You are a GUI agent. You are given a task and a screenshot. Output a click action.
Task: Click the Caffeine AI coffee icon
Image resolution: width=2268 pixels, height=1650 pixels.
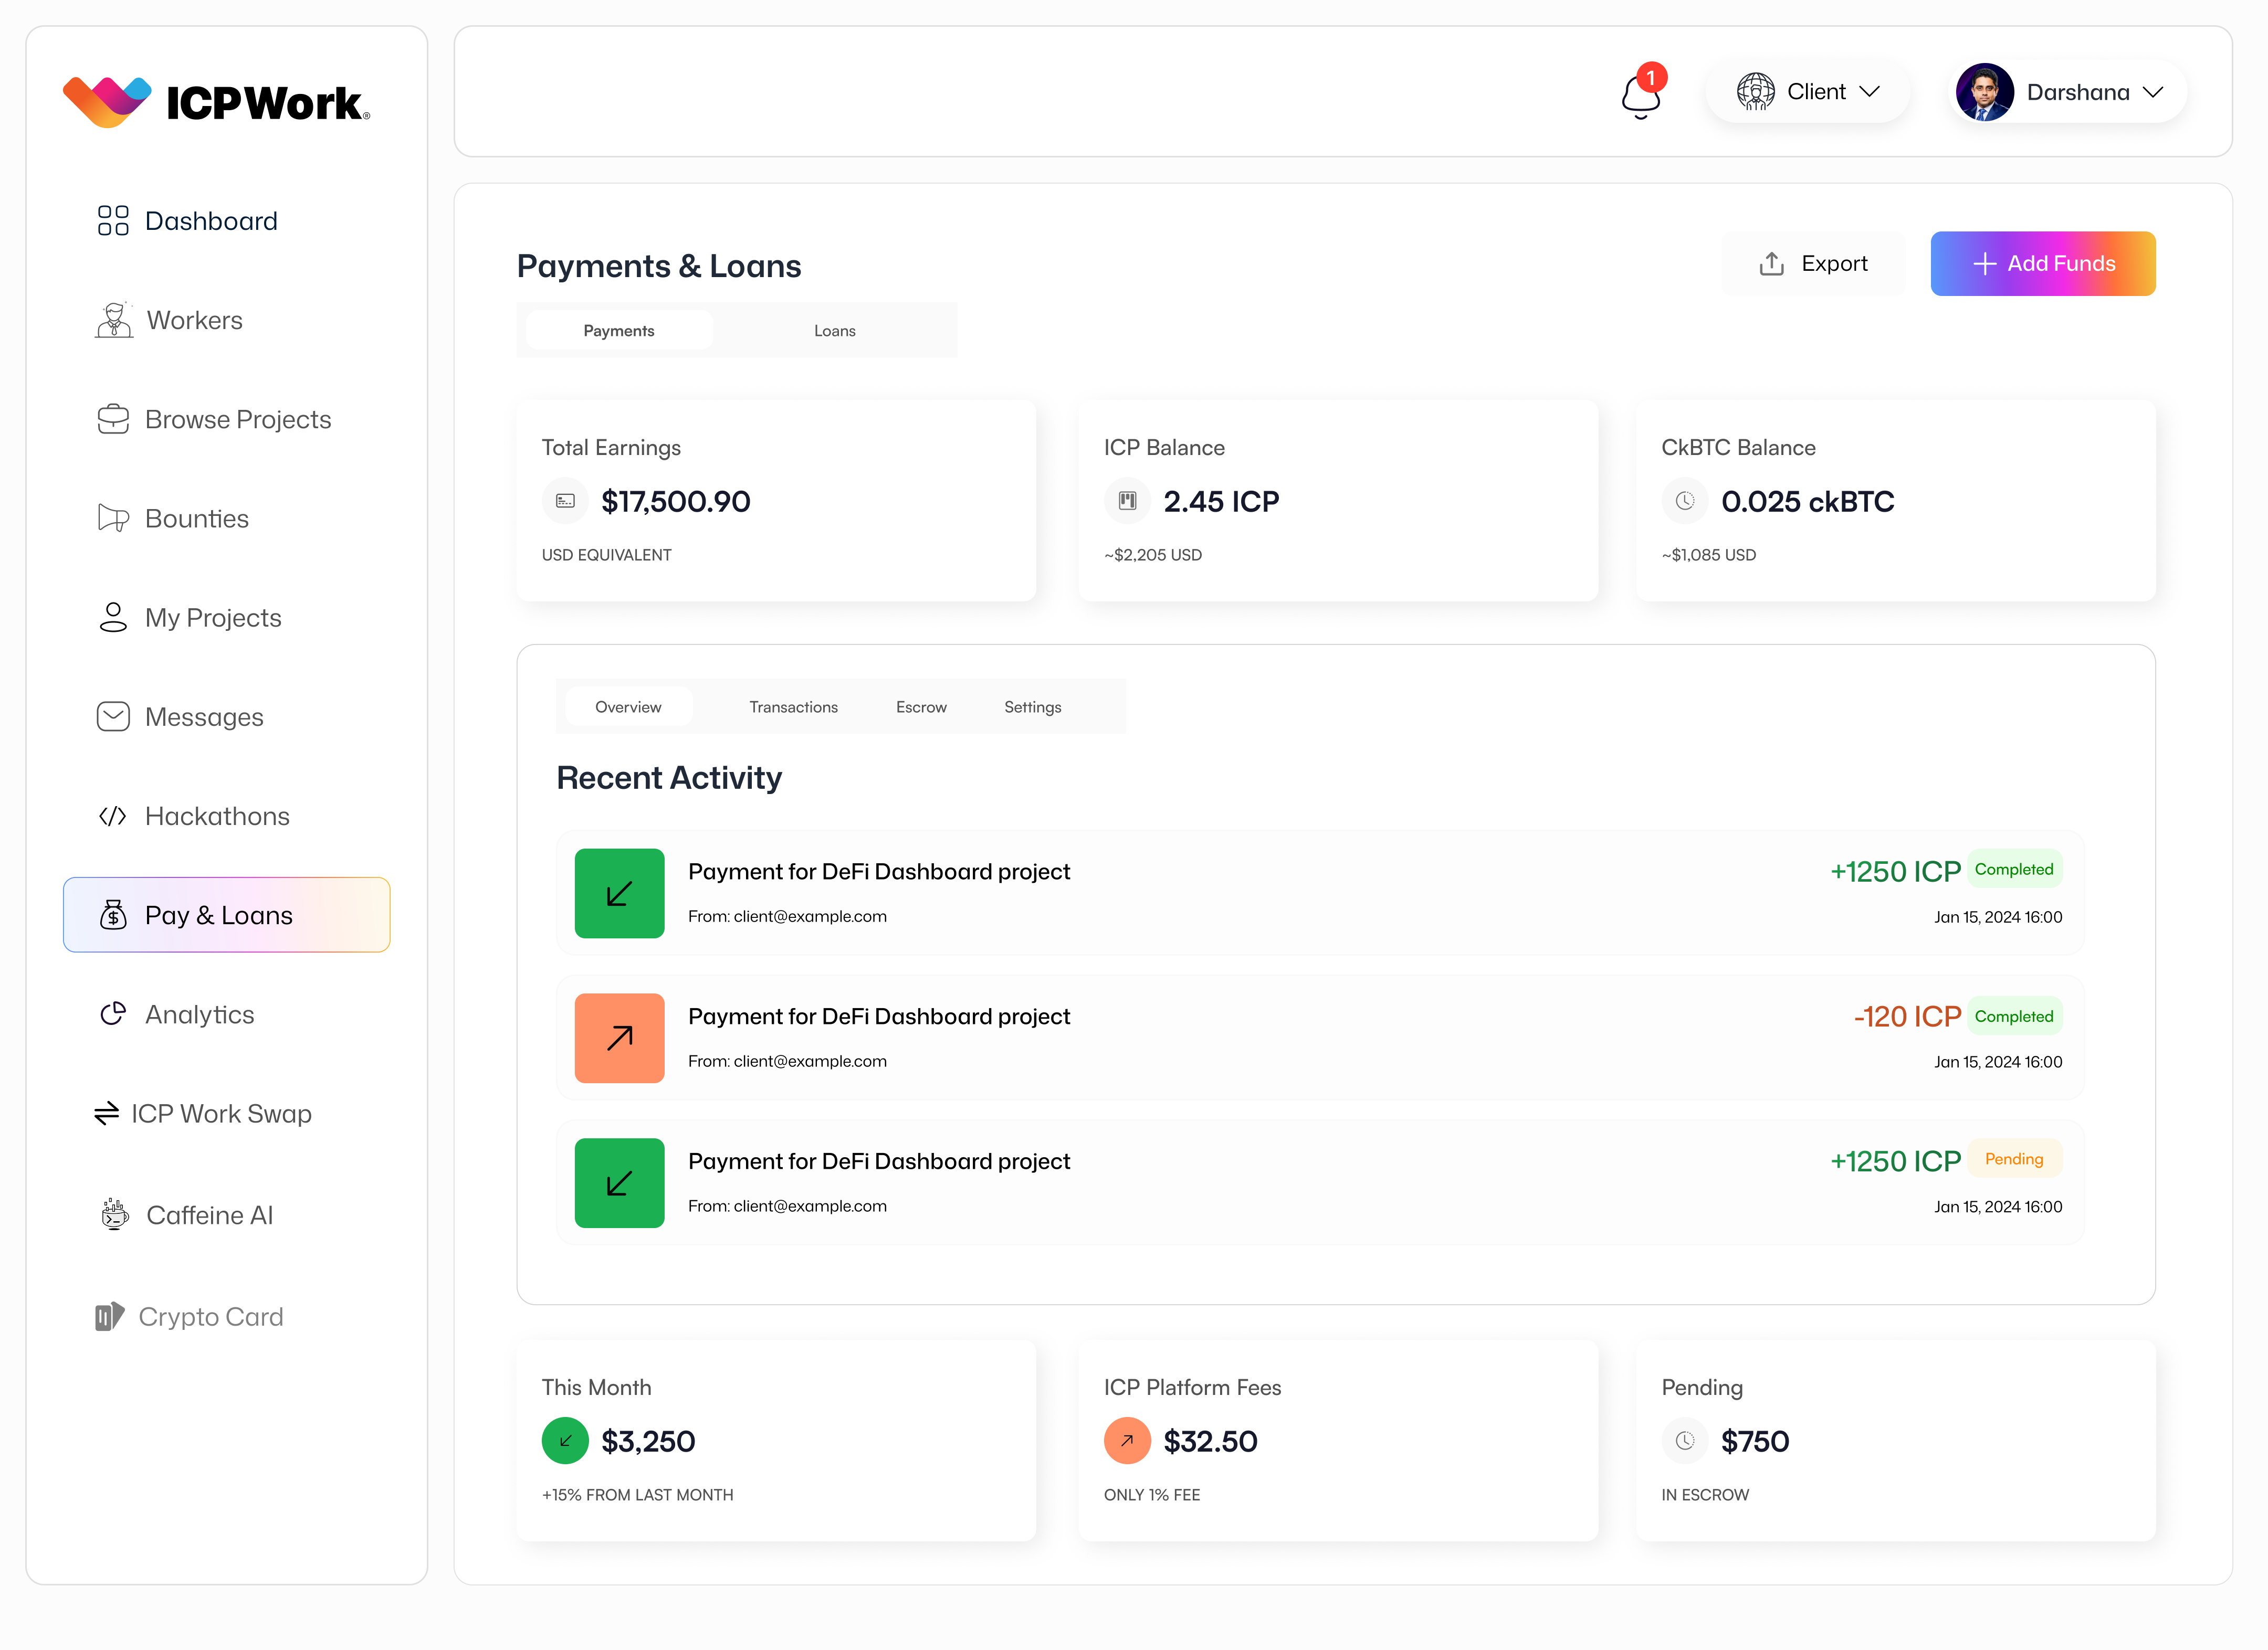coord(113,1215)
